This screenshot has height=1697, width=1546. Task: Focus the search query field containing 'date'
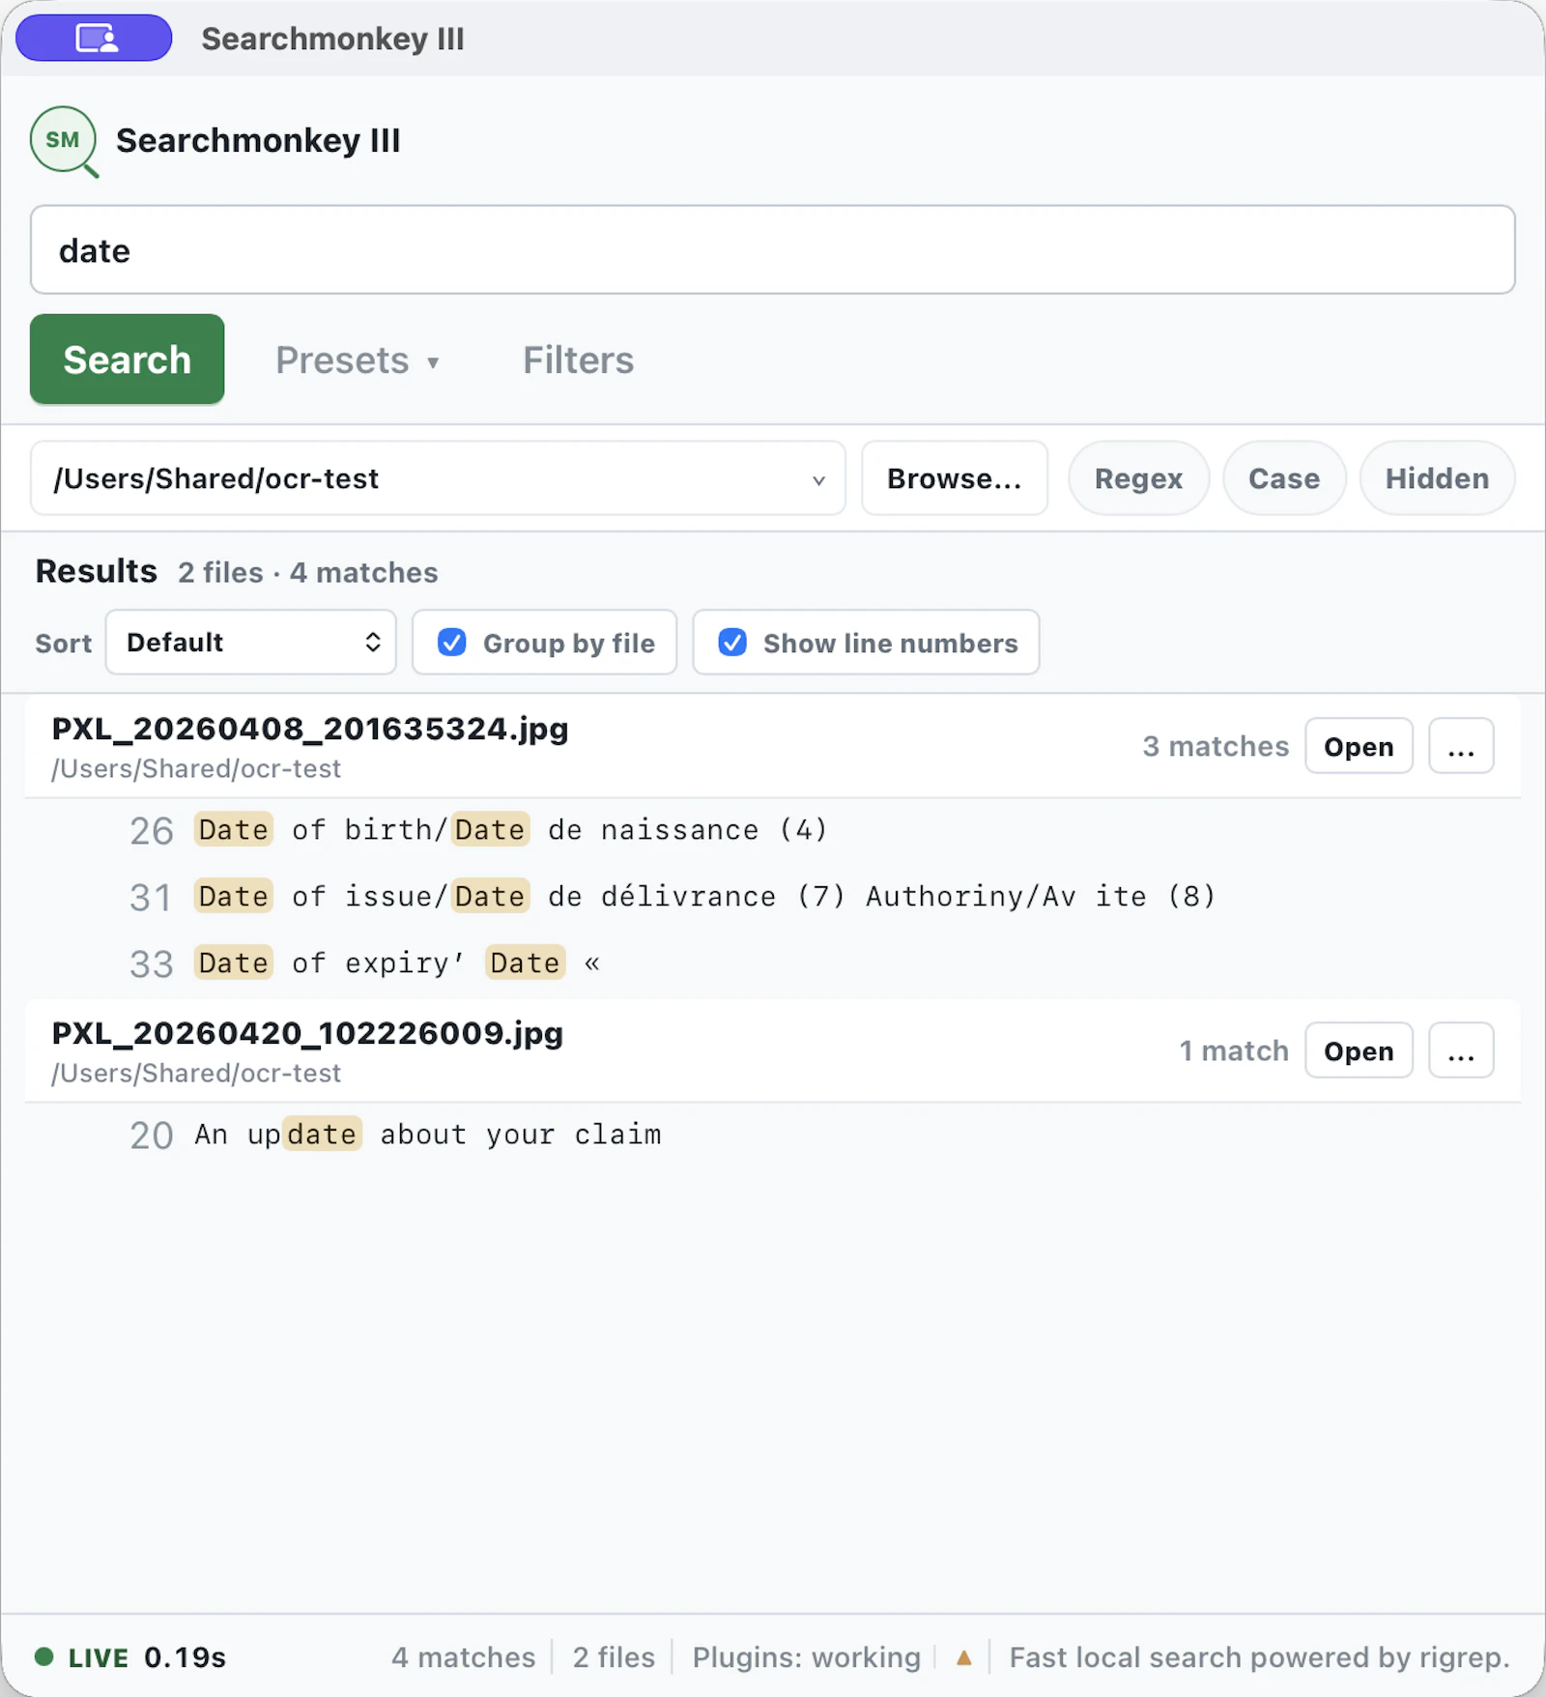point(772,249)
